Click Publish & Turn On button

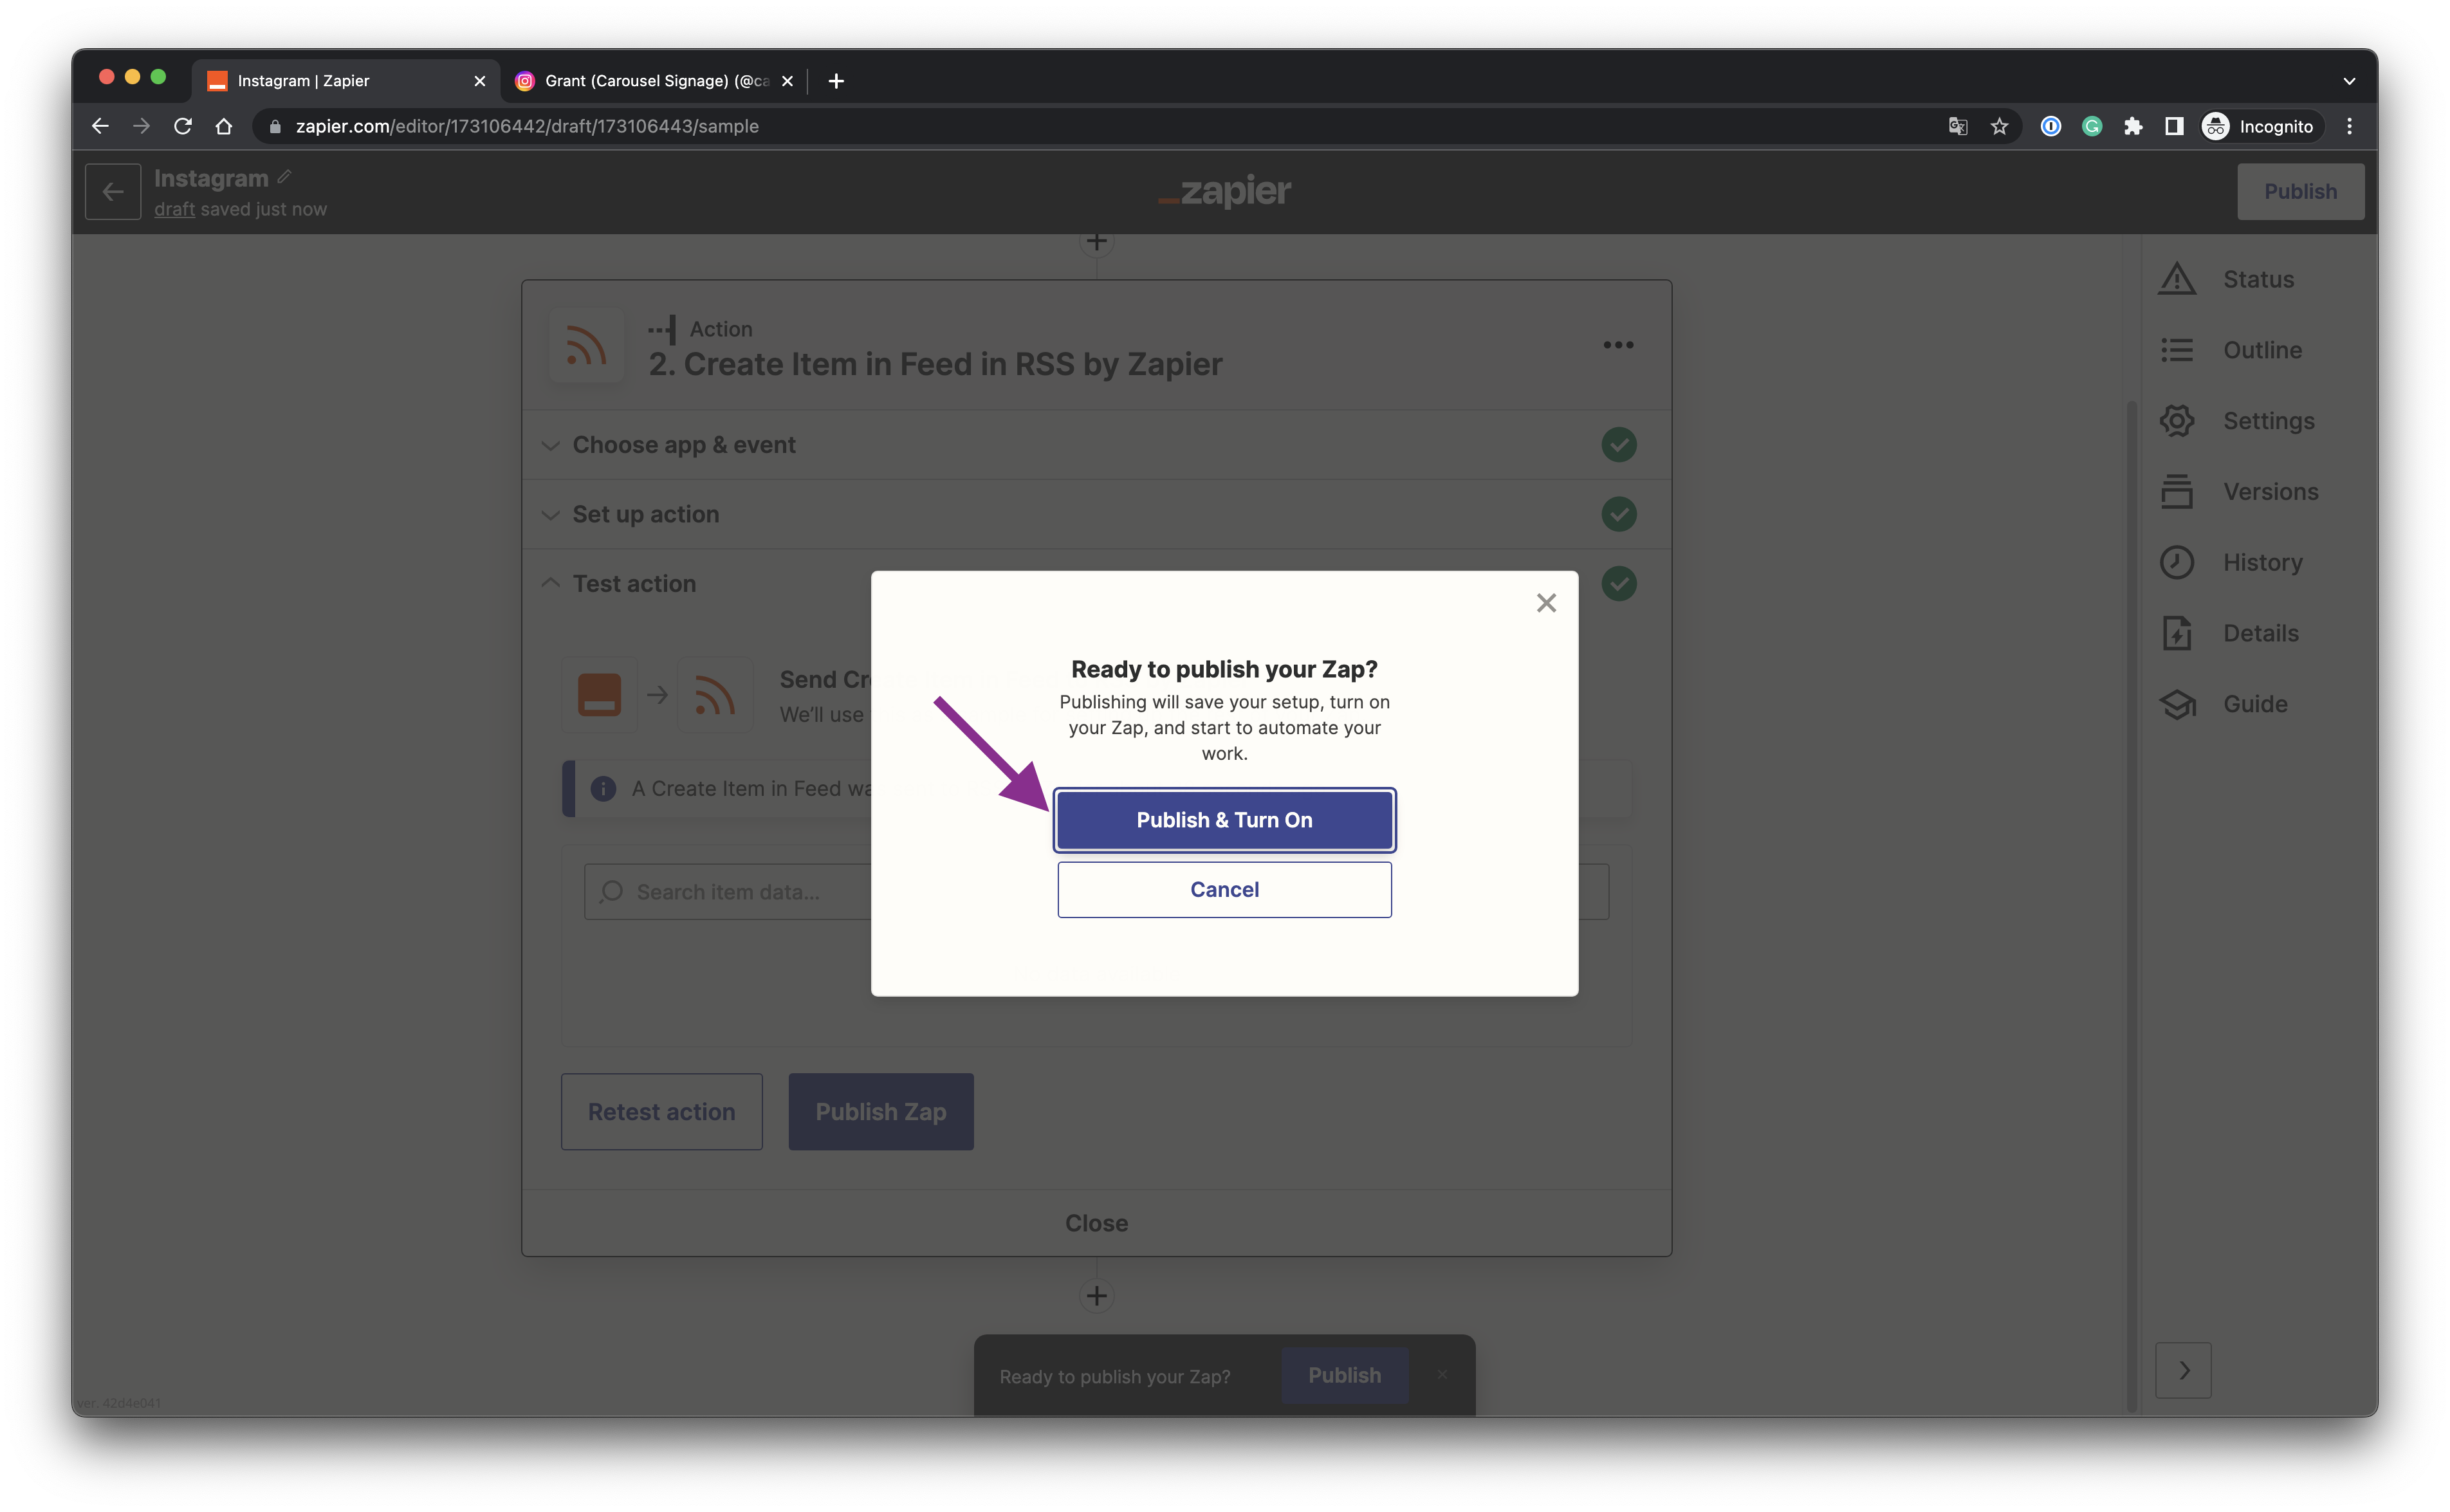[1224, 820]
